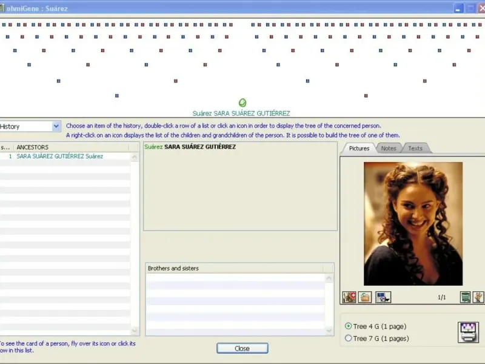
Task: Click the maternal grandmother's red square icon
Action: 425,81
